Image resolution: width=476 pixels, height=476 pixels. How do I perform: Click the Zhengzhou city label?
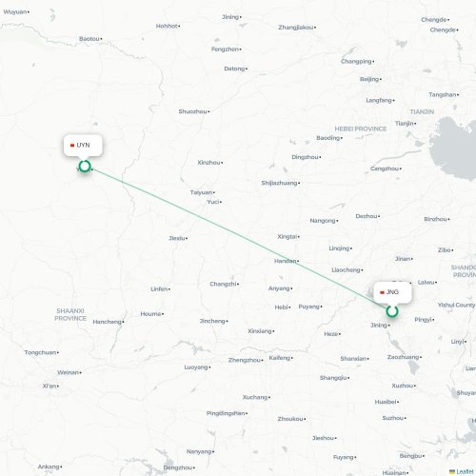pos(245,360)
